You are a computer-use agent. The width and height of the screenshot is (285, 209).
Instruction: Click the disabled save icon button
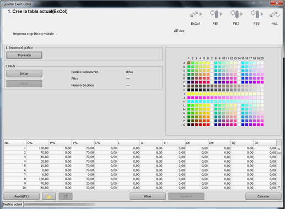[x=66, y=196]
